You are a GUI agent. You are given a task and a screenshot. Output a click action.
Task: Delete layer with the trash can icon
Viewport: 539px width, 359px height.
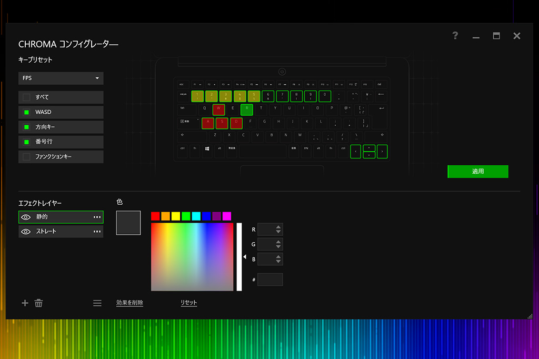tap(38, 303)
